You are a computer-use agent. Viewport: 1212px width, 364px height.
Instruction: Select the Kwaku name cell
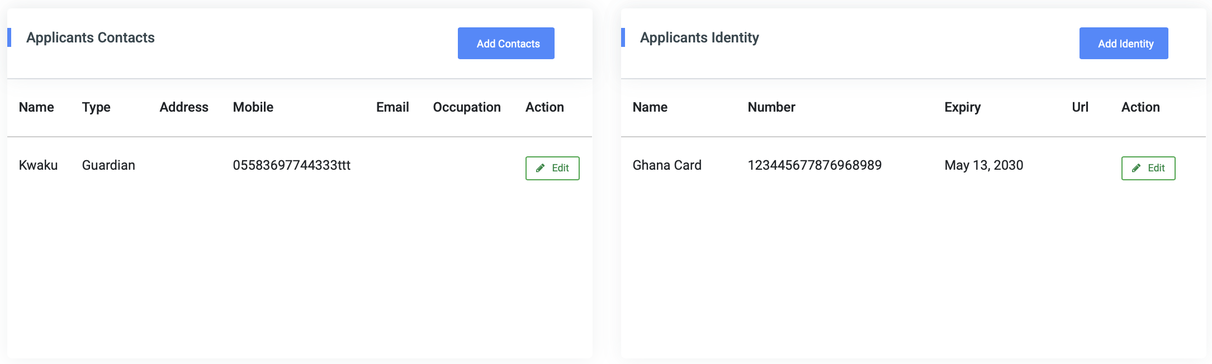point(39,165)
